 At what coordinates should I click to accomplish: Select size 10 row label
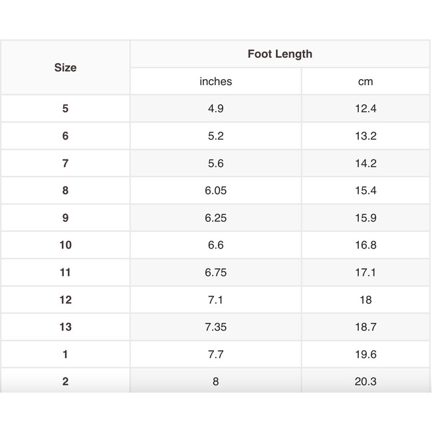65,245
